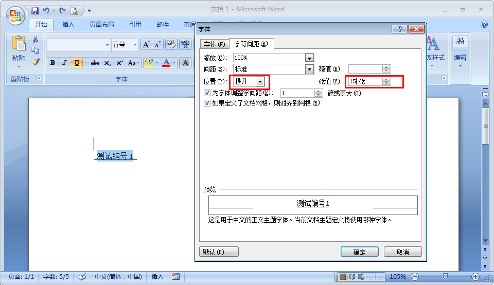494x285 pixels.
Task: Click the Save icon in quick access toolbar
Action: [x=35, y=10]
